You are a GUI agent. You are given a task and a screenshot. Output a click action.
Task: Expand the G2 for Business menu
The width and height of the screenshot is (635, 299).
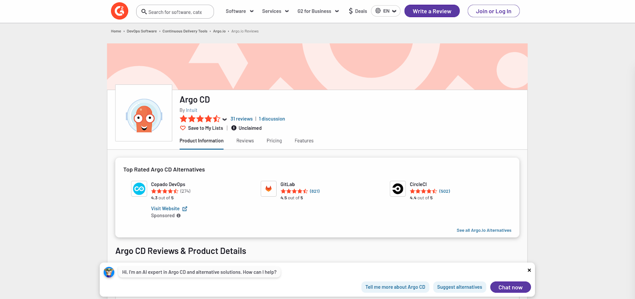pyautogui.click(x=318, y=11)
